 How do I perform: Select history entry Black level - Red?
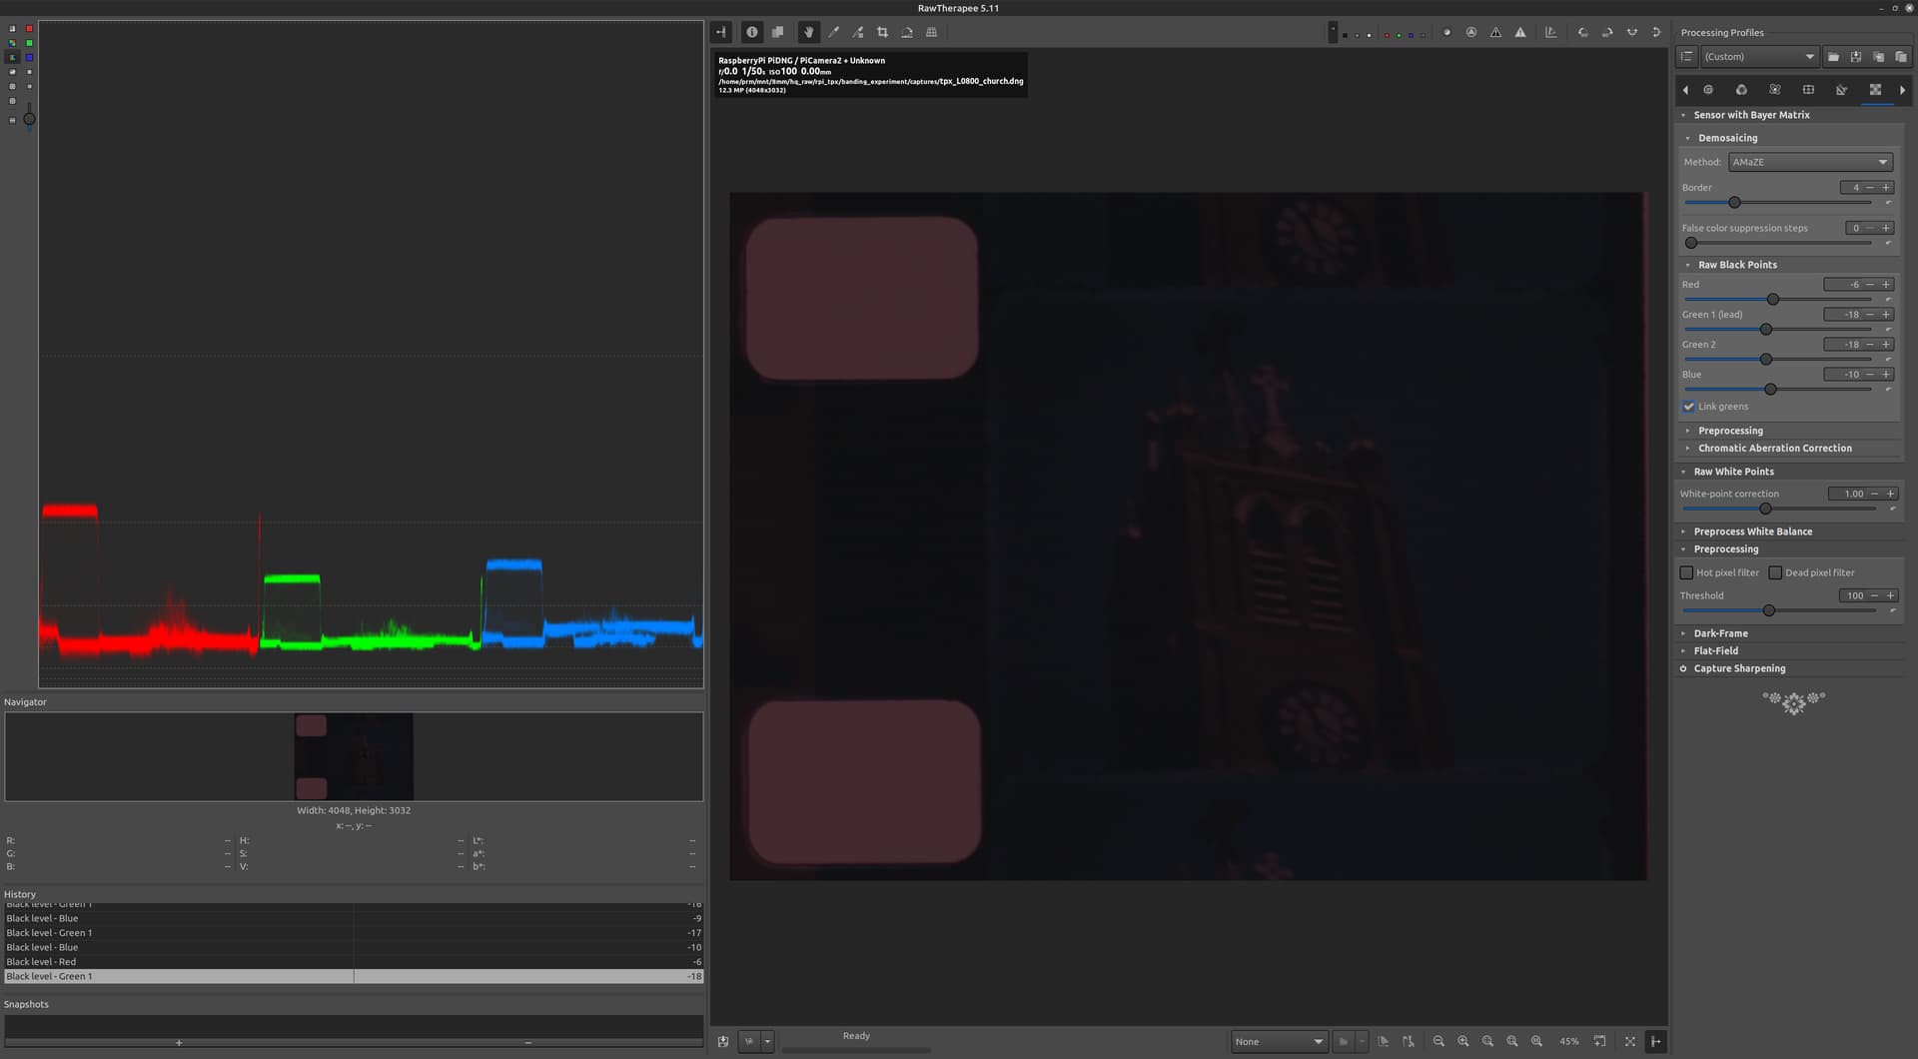pyautogui.click(x=354, y=962)
